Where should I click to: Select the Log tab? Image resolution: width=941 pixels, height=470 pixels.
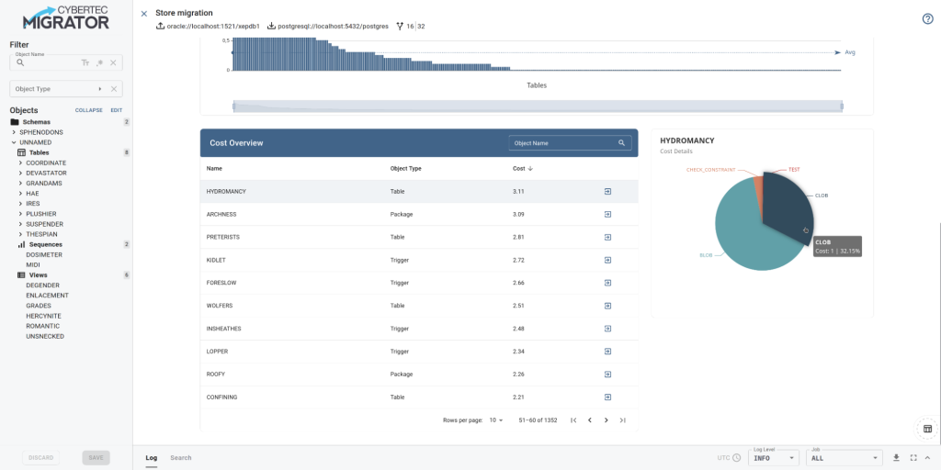coord(152,457)
